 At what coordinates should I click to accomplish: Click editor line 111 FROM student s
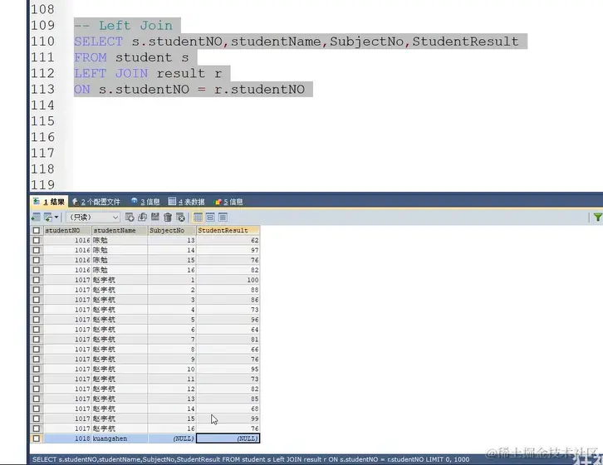click(x=131, y=57)
